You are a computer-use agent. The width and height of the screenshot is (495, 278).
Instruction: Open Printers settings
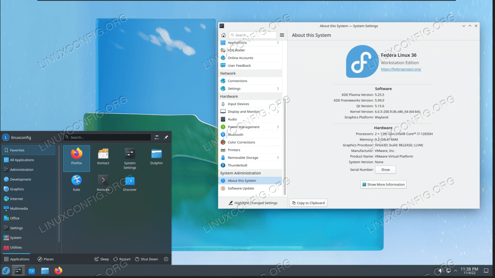[x=250, y=150]
